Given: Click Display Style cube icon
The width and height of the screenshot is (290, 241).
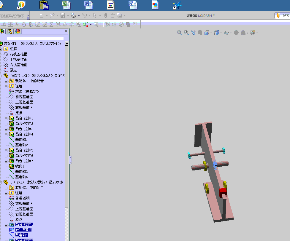Looking at the screenshot, I should coord(216,33).
